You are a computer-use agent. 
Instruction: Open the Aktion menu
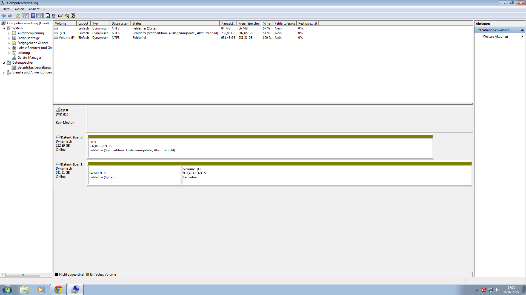(19, 9)
